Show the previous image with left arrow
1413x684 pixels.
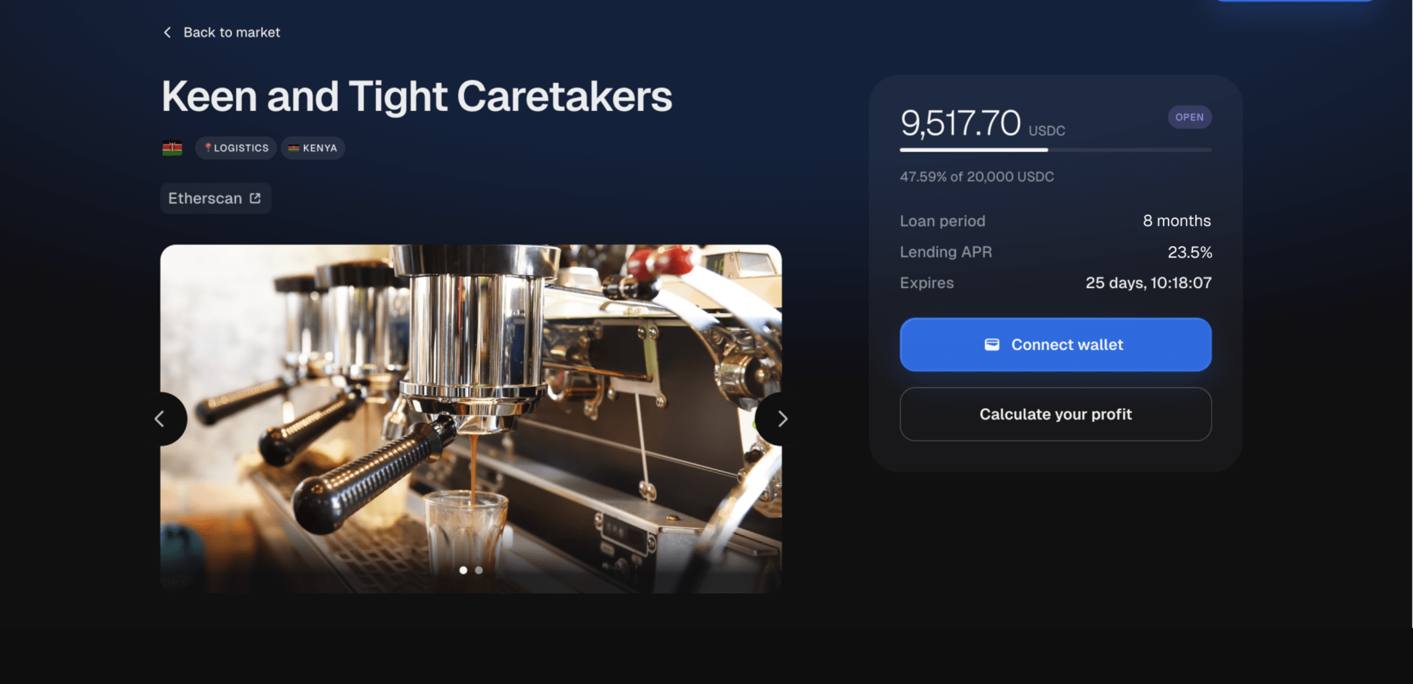(x=161, y=419)
